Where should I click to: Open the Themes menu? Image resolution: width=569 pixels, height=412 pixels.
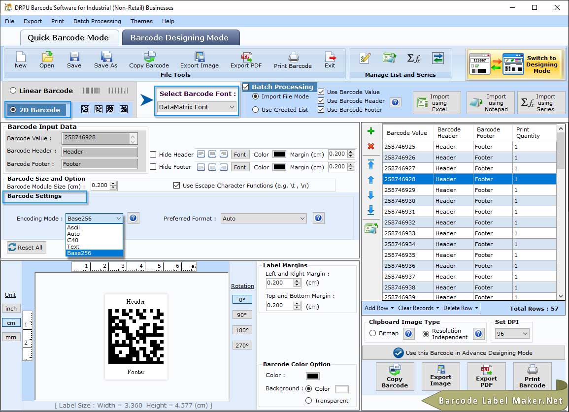141,21
